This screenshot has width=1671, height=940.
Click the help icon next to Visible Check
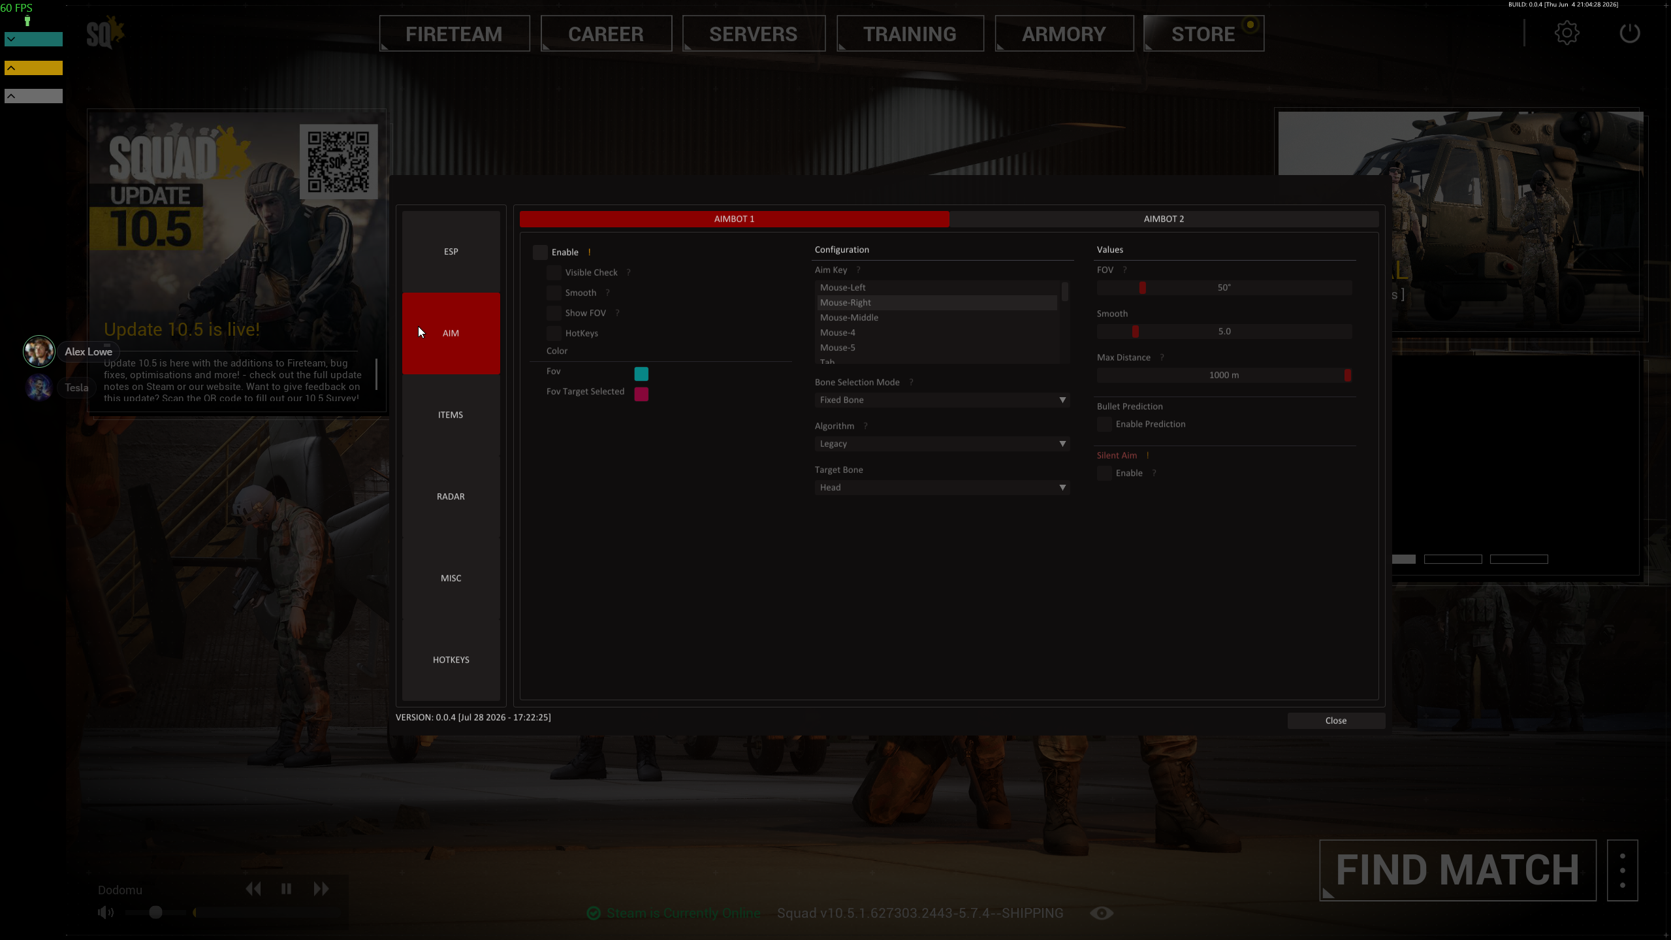point(628,272)
